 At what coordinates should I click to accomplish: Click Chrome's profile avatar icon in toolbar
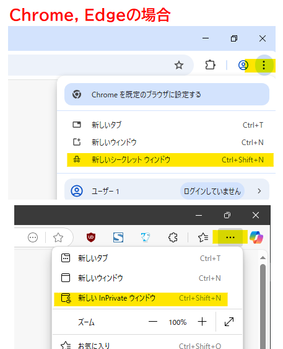point(243,65)
